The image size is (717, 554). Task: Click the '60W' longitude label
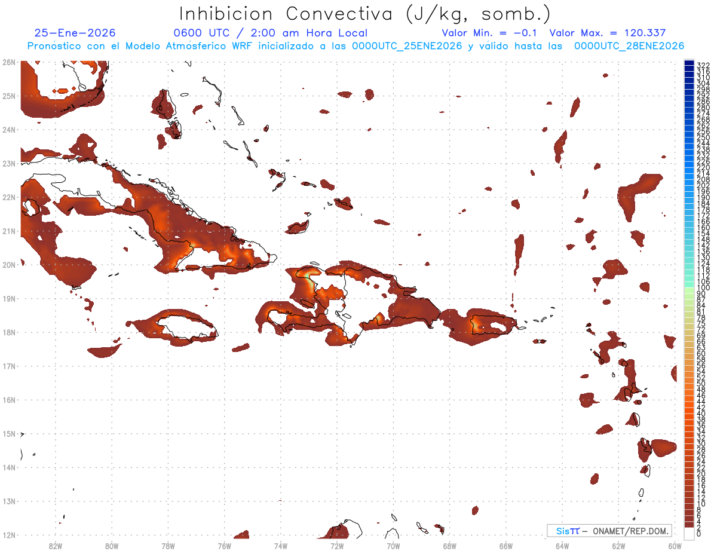(x=675, y=546)
